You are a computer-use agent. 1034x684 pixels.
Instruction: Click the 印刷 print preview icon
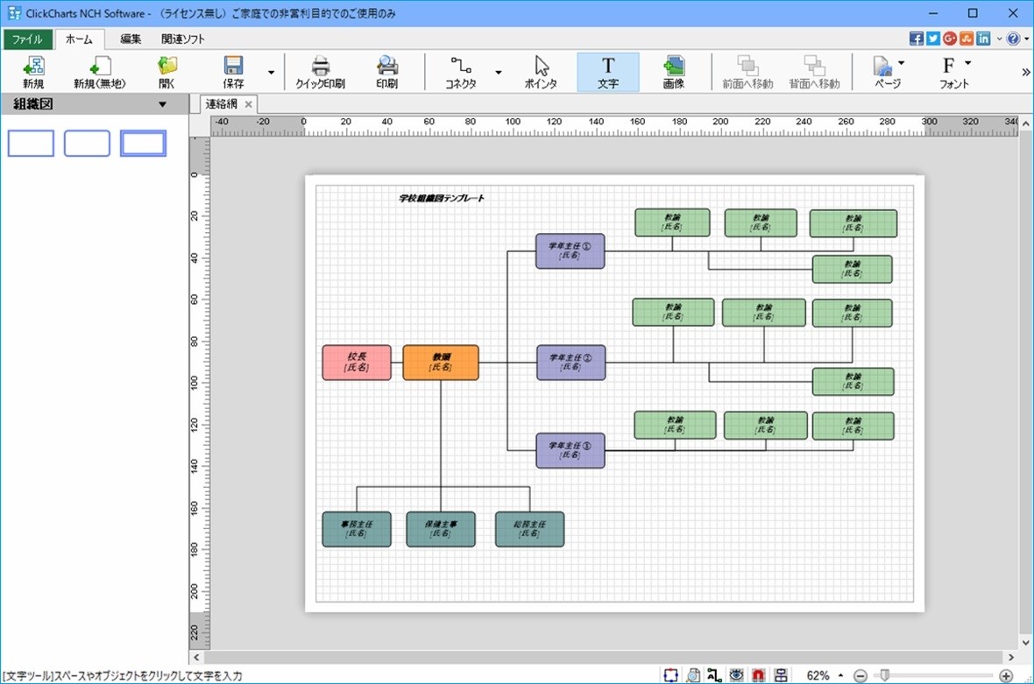click(386, 73)
